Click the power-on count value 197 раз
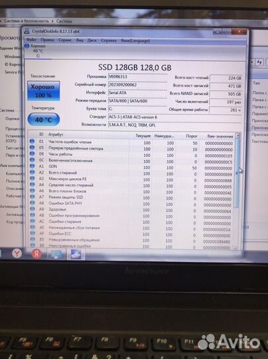The image size is (268, 359). pos(226,102)
